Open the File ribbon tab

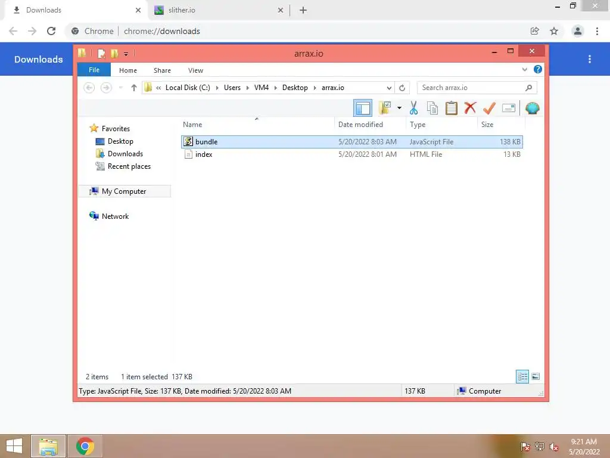pyautogui.click(x=94, y=70)
